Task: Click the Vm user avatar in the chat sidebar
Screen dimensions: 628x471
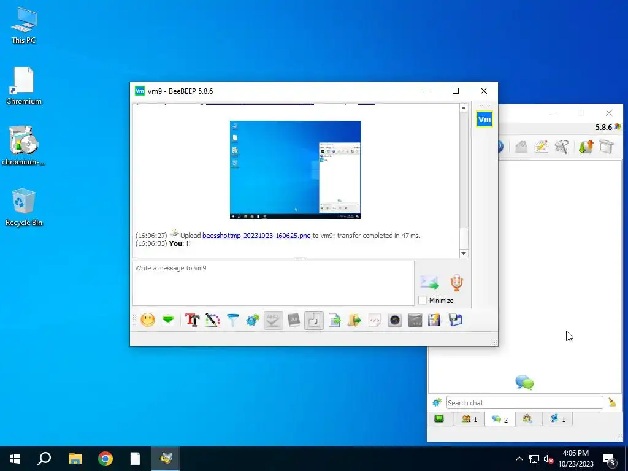Action: [x=484, y=119]
